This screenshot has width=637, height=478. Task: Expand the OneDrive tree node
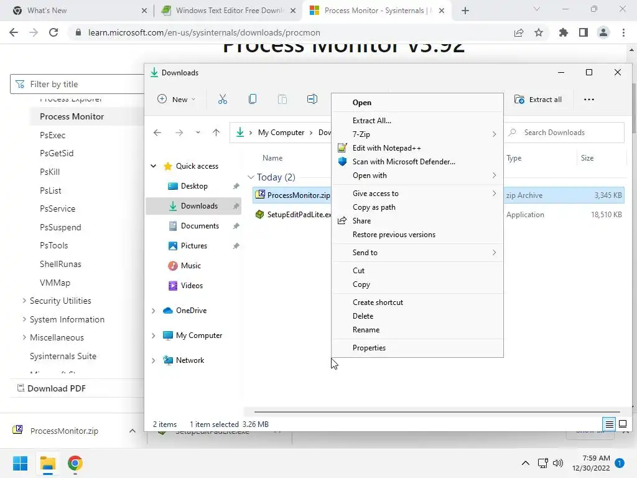154,311
